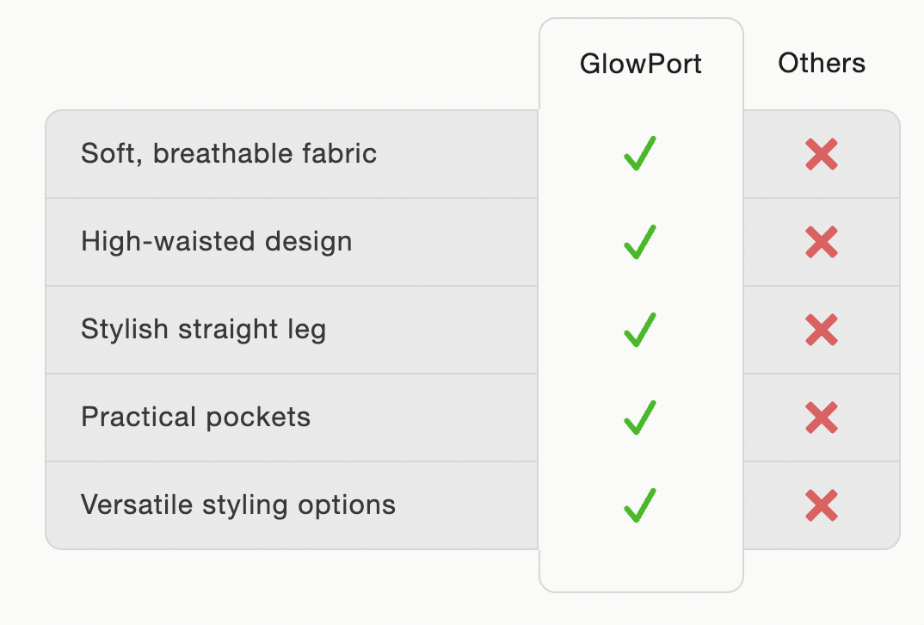Viewport: 924px width, 625px height.
Task: Click the empty bottom area of GlowPort column
Action: (641, 568)
